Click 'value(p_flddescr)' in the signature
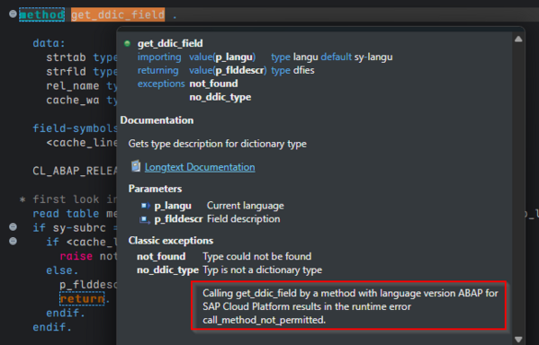Screen dimensions: 539x345 [x=228, y=70]
